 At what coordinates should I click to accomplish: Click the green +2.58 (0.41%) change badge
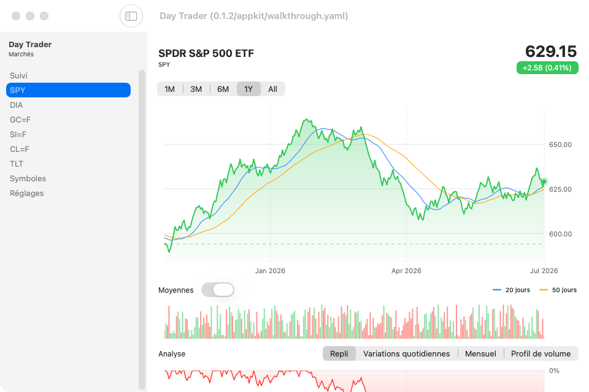(547, 68)
